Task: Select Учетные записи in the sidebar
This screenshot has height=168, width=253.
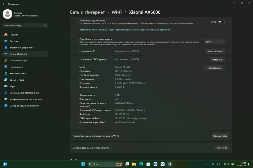Action: (x=18, y=73)
